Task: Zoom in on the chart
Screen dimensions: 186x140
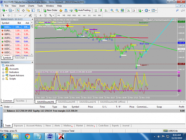Action: [x=112, y=10]
